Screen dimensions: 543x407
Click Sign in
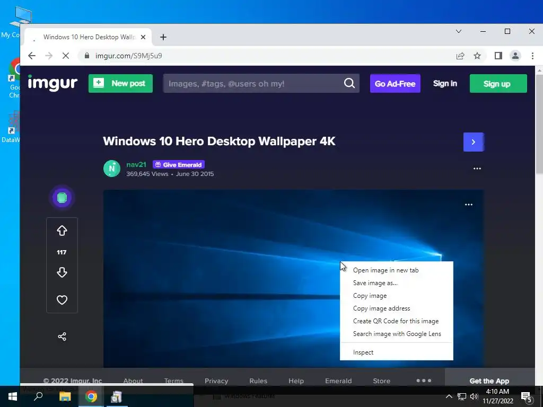point(445,83)
